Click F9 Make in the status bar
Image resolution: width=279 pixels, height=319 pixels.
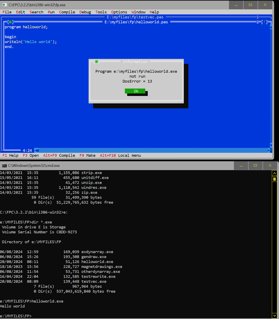87,156
